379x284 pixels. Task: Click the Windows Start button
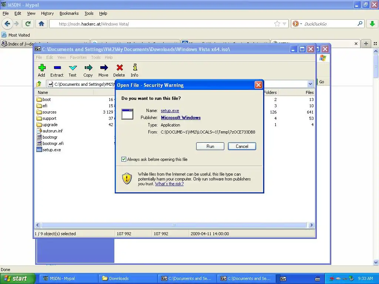(17, 279)
